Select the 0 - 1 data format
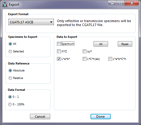This screenshot has width=141, height=125. pos(10,97)
